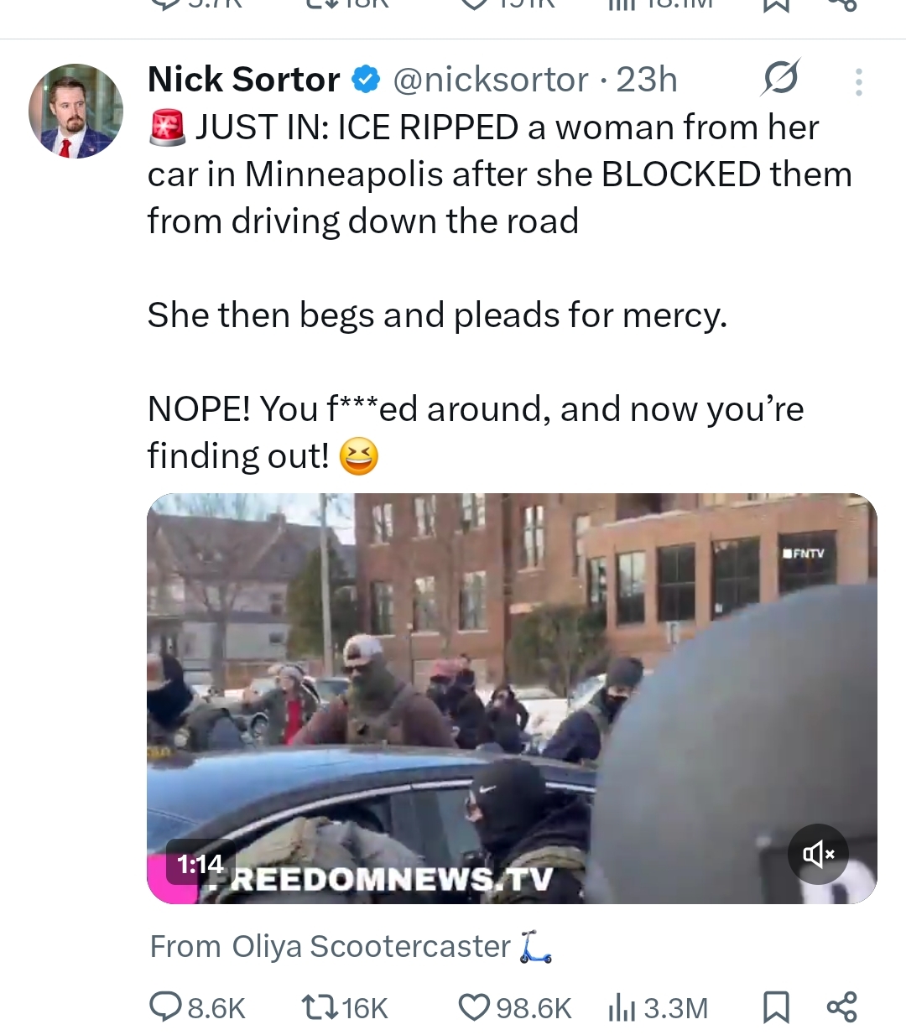Open Nick Sortor's profile picture

coord(75,111)
